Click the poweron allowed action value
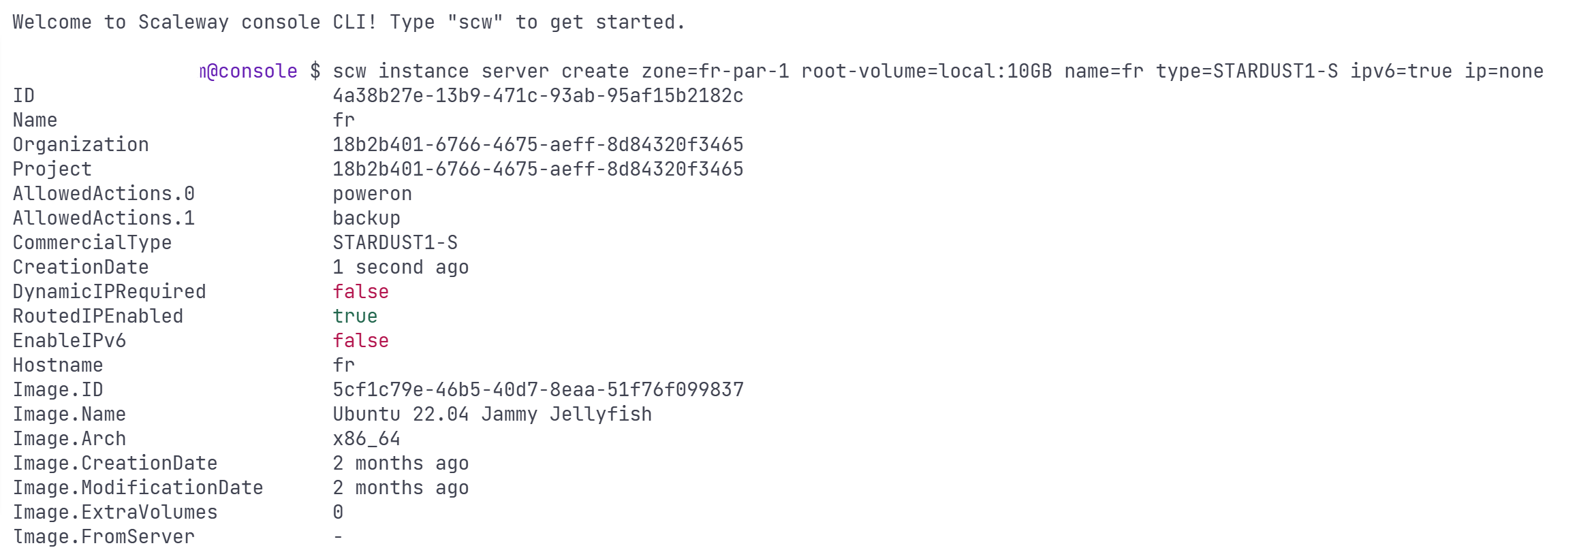This screenshot has width=1594, height=550. coord(372,195)
